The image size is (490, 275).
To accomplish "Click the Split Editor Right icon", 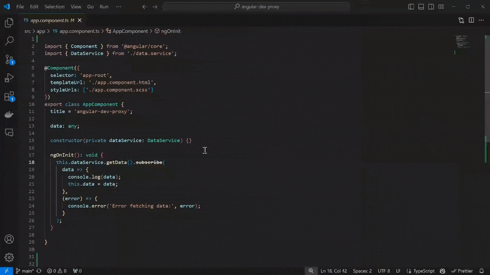I will (x=471, y=21).
